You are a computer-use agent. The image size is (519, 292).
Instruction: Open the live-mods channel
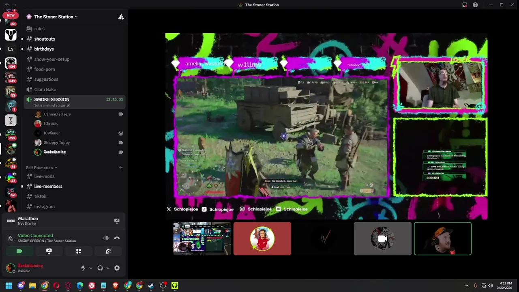pos(44,176)
